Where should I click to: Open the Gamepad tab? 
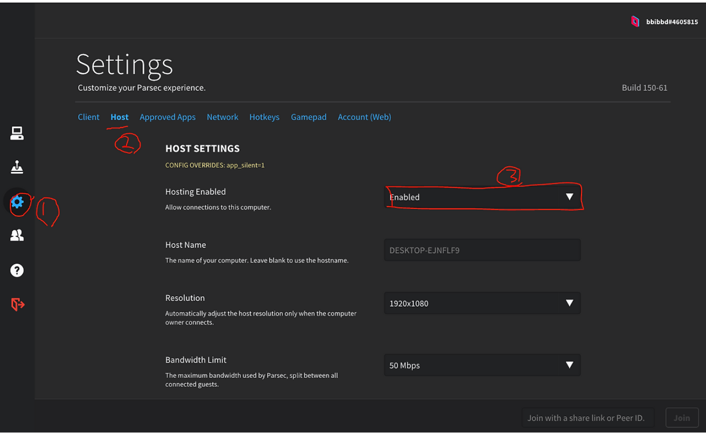[308, 117]
